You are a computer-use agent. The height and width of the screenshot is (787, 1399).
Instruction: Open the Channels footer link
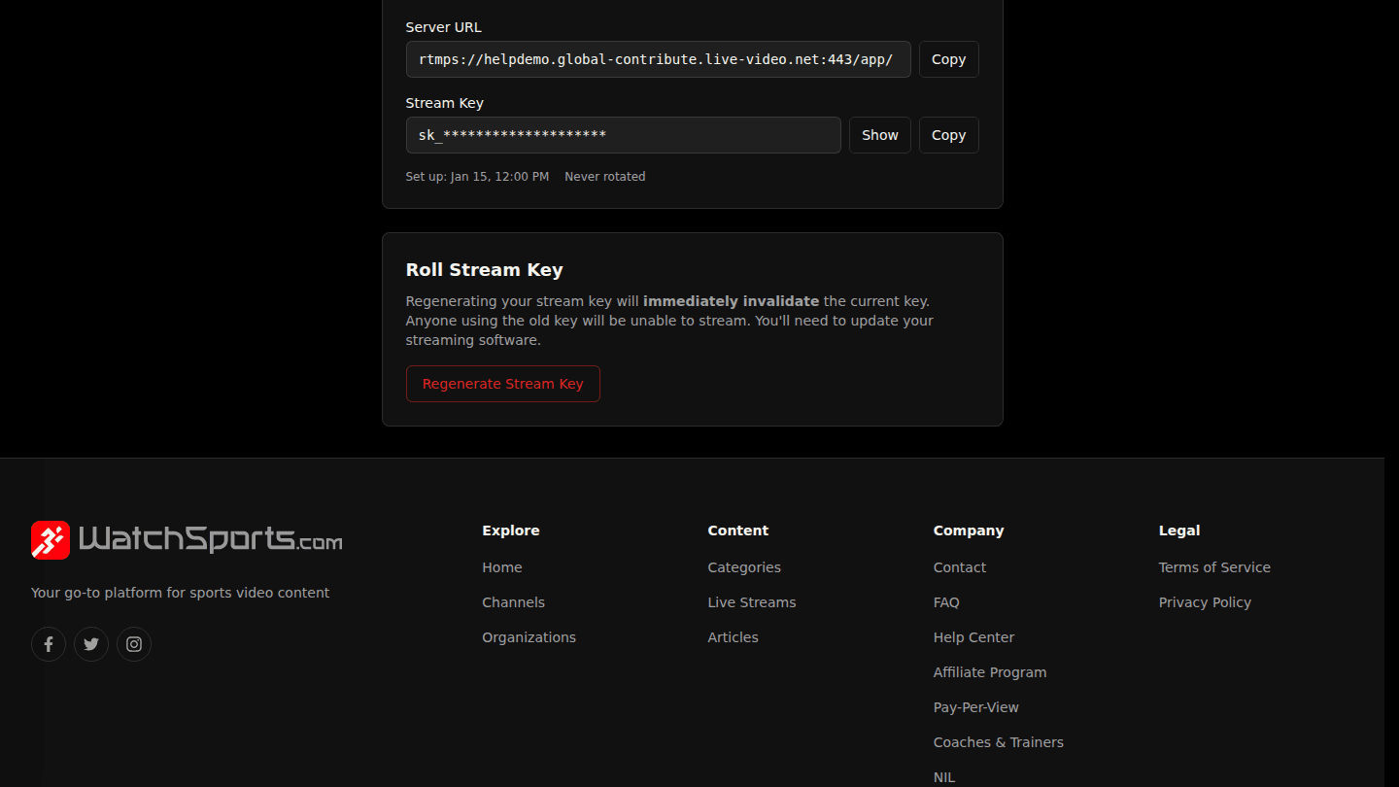coord(513,602)
